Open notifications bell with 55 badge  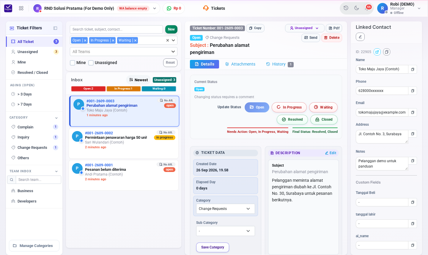tap(367, 8)
